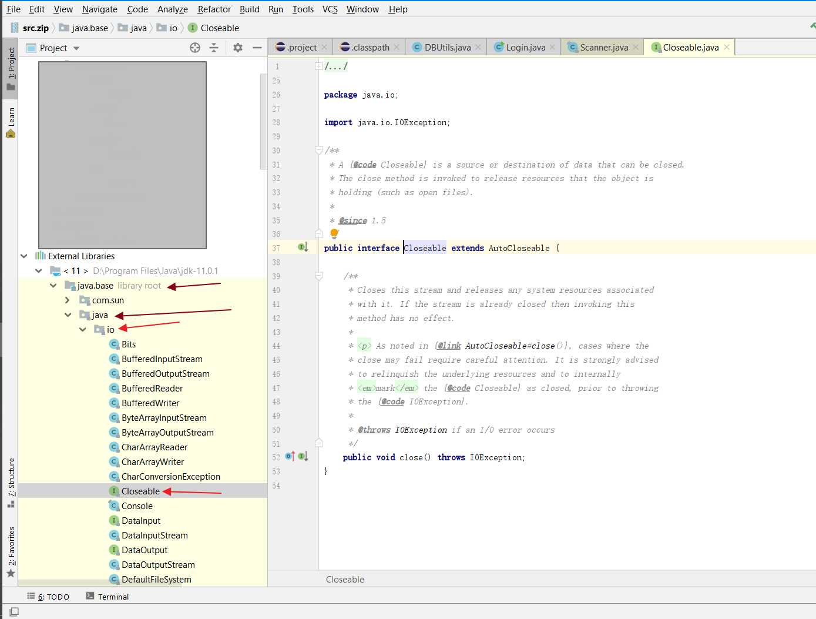Open the Terminal tool window
The height and width of the screenshot is (619, 816).
tap(108, 596)
